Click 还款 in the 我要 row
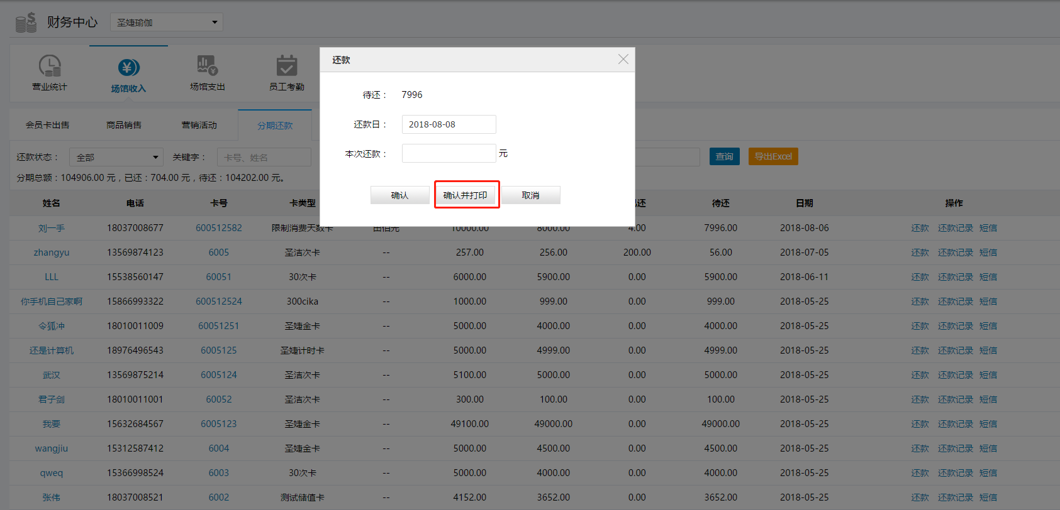 (x=920, y=424)
